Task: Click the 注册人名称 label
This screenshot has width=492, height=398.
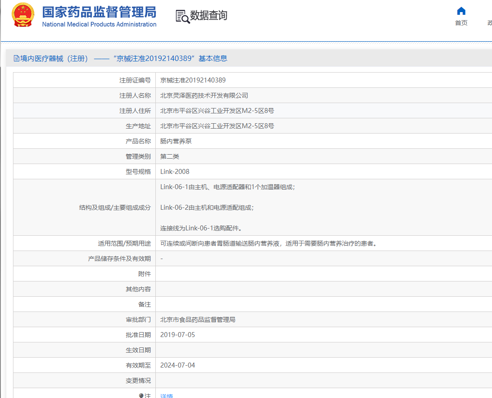Action: [x=135, y=95]
